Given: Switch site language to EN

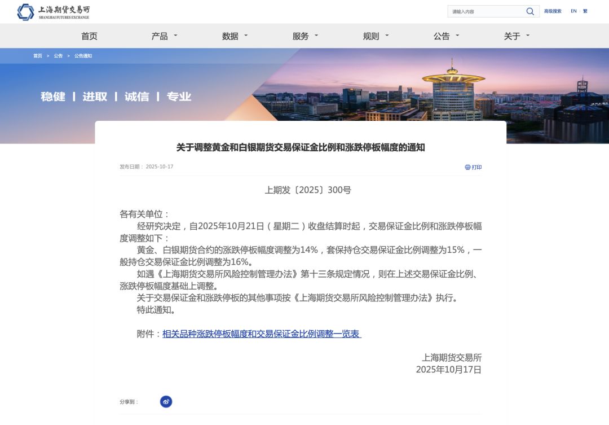Looking at the screenshot, I should (573, 11).
